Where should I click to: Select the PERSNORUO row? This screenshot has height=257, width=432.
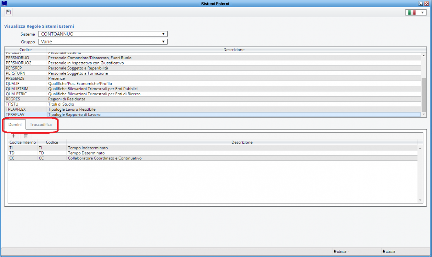213,58
